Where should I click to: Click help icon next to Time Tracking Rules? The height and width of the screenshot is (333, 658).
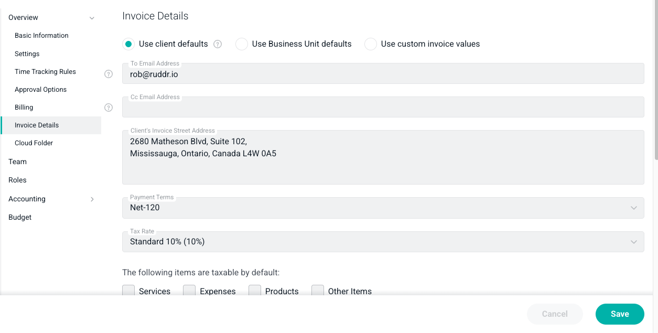point(109,74)
